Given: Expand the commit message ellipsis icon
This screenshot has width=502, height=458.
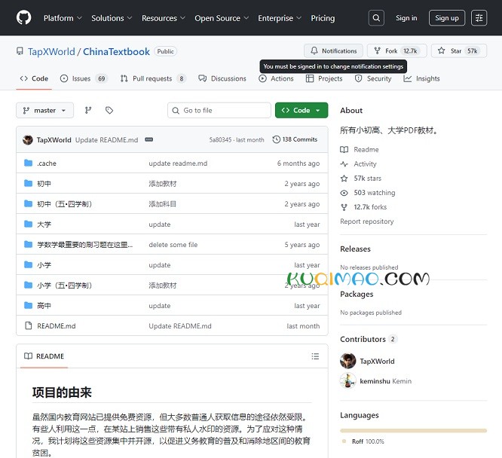Looking at the screenshot, I should (149, 139).
